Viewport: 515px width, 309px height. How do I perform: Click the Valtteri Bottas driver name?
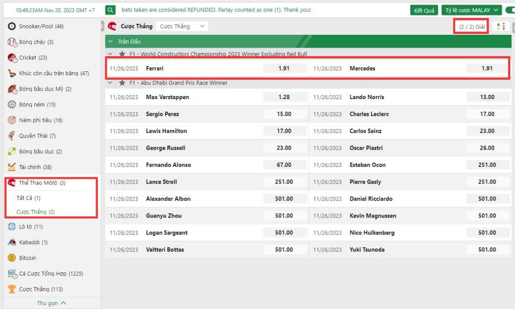coord(165,250)
